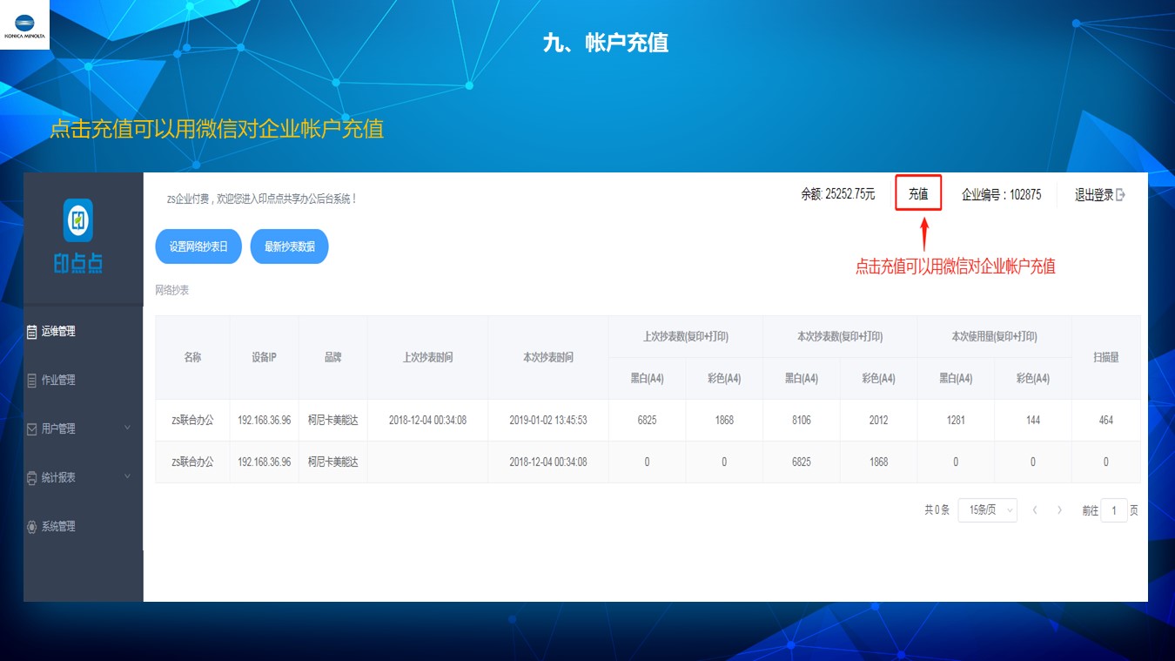Click the 充值 recharge button
Screen dimensions: 1175x661
[x=918, y=194]
